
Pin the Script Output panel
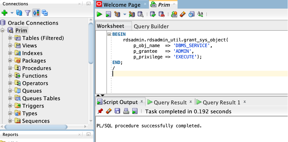[100, 111]
